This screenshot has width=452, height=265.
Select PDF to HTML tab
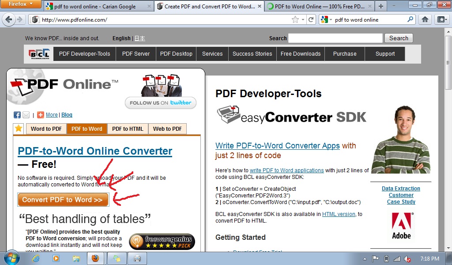click(x=128, y=129)
